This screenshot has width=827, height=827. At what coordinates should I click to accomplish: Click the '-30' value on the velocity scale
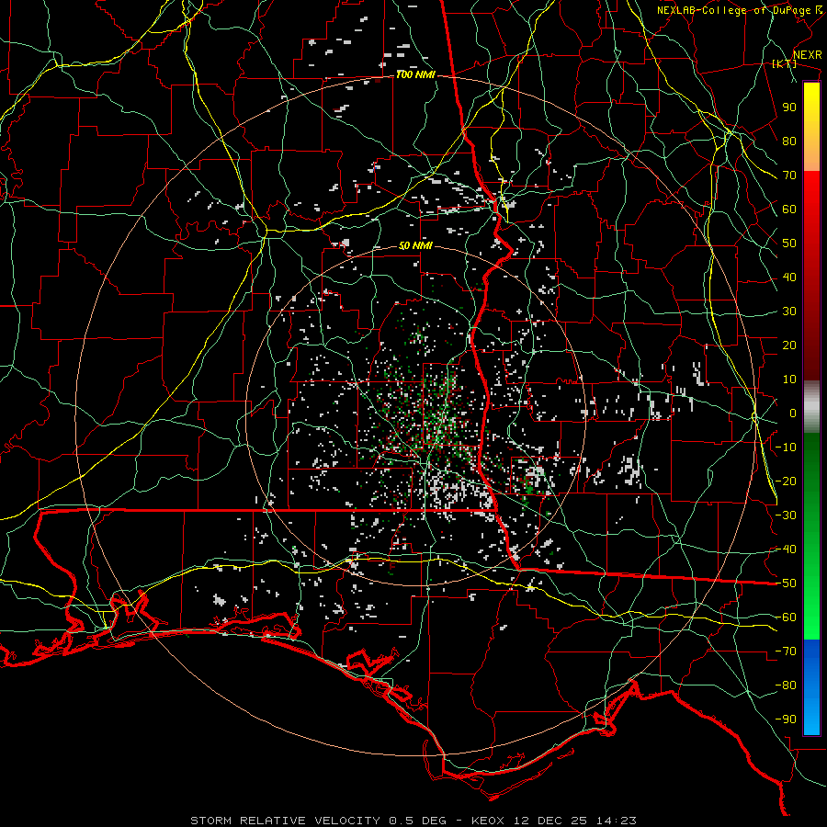click(786, 515)
